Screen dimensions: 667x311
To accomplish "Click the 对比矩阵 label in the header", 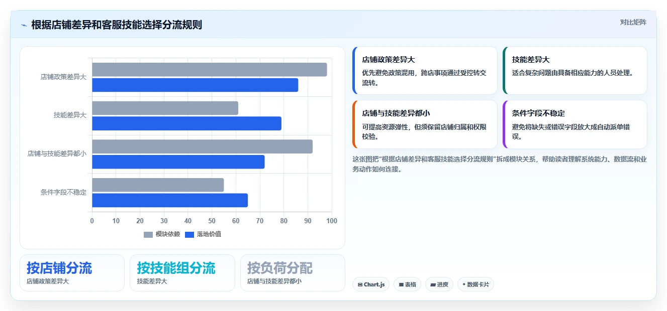I will coord(633,22).
